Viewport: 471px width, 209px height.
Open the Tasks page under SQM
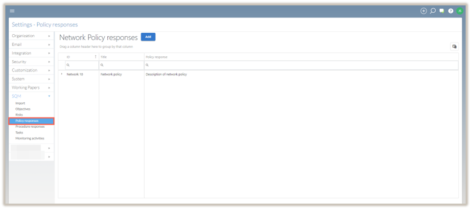[x=19, y=133]
